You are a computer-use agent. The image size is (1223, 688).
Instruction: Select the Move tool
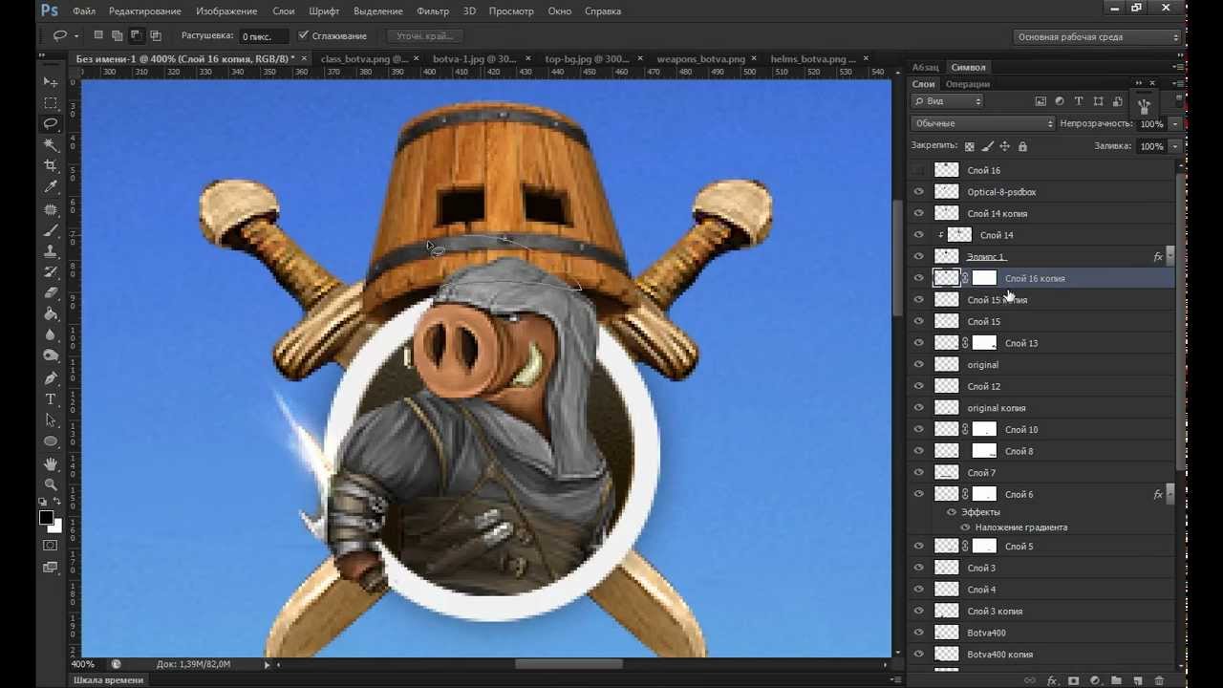(51, 82)
